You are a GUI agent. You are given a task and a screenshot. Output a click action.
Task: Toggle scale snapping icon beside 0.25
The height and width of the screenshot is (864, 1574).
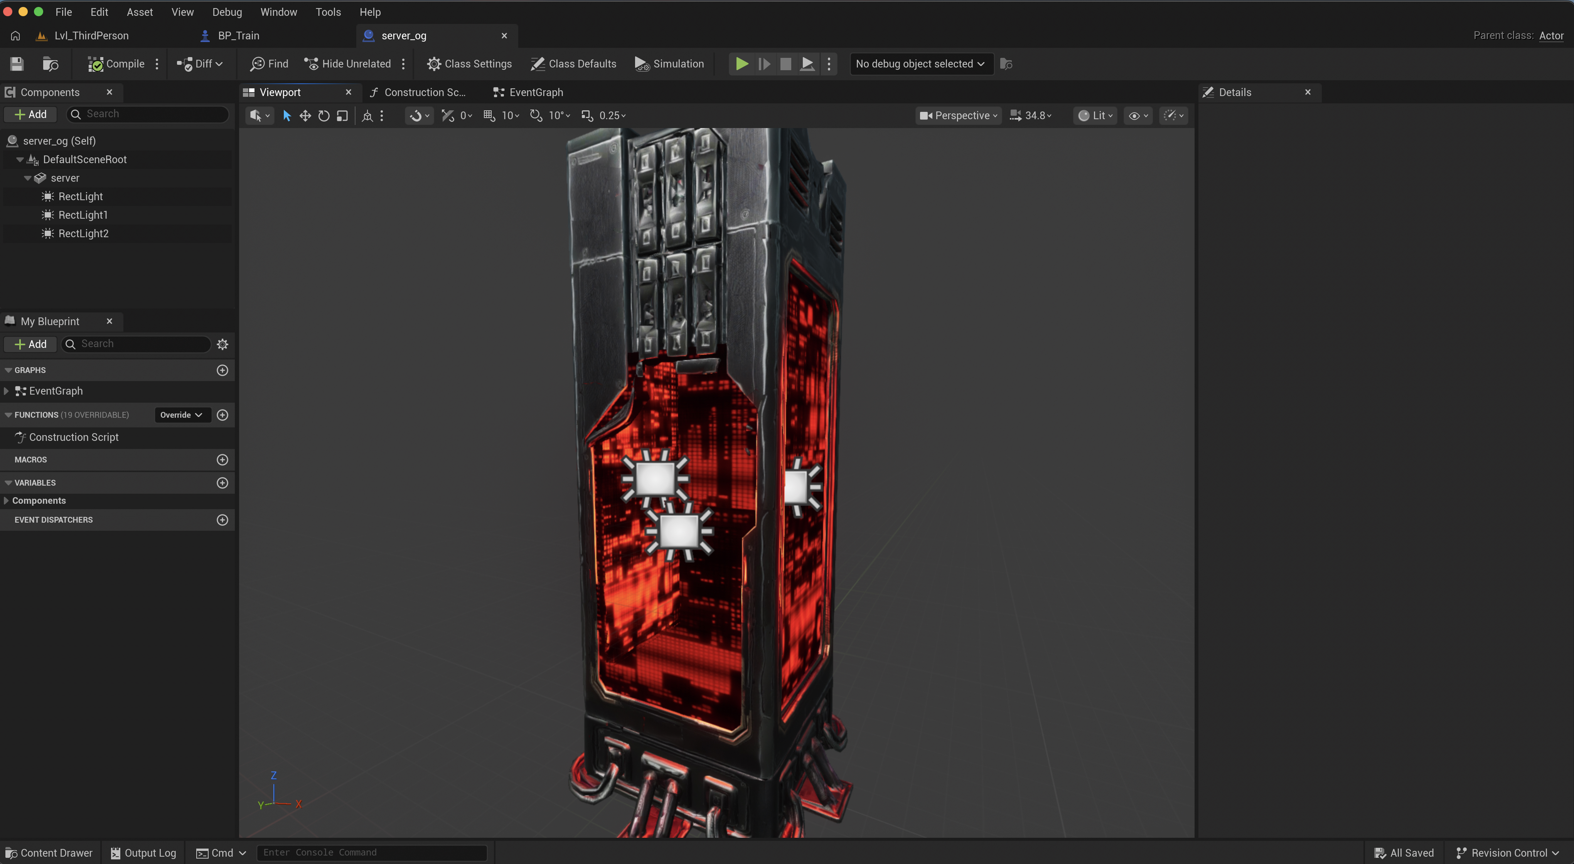pyautogui.click(x=586, y=115)
